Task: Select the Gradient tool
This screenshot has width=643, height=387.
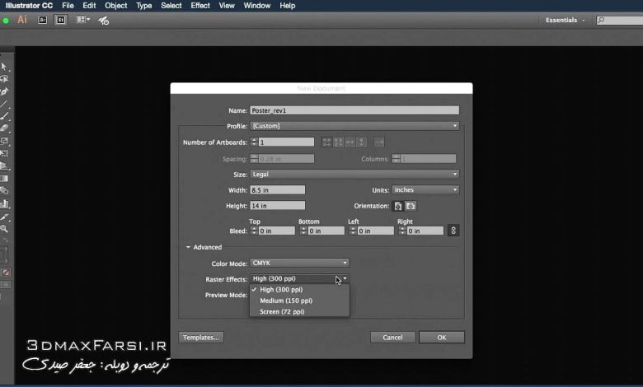Action: point(4,179)
